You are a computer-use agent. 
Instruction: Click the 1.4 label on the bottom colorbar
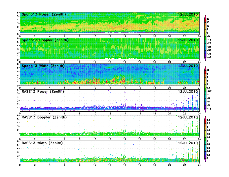click(x=208, y=137)
